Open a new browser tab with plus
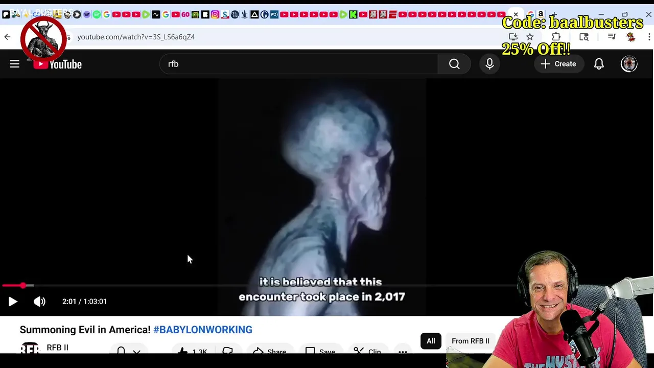The width and height of the screenshot is (654, 368). coord(554,14)
